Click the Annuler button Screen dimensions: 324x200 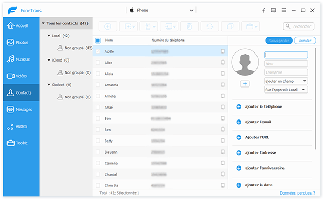click(305, 41)
